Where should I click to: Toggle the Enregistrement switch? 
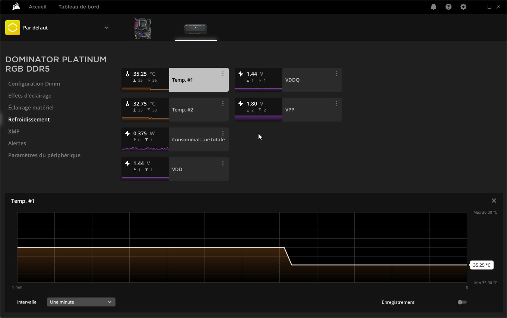462,302
